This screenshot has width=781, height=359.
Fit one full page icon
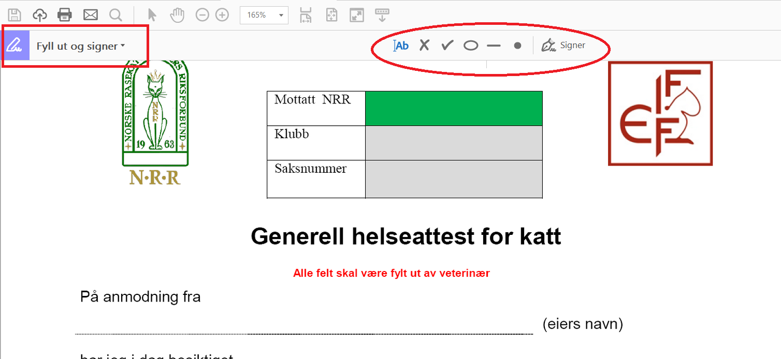[331, 15]
